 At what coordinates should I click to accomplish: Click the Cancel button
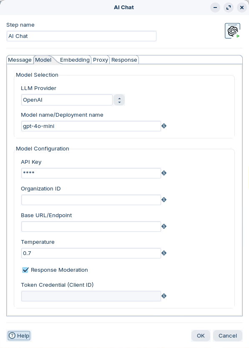[x=228, y=335]
